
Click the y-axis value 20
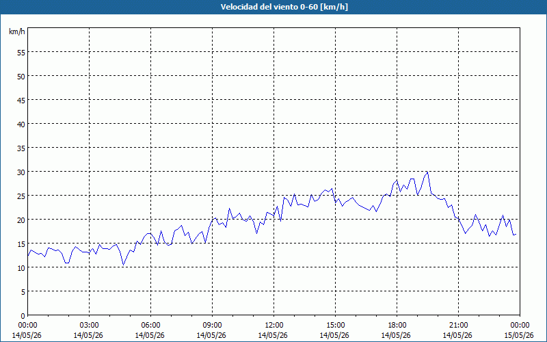21,220
